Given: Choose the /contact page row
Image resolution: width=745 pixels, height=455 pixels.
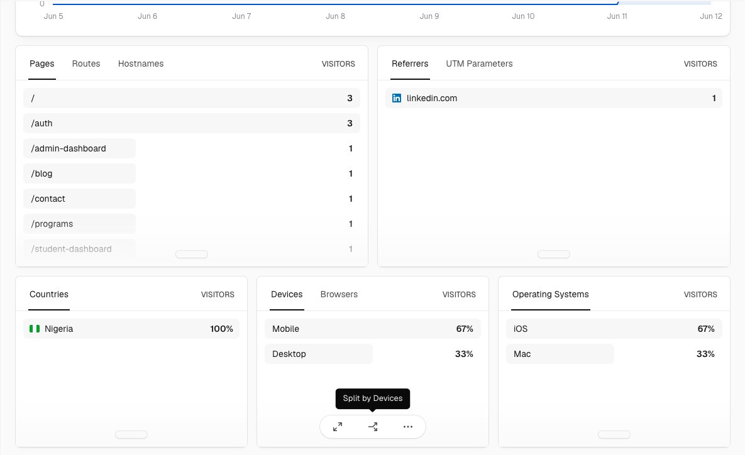Looking at the screenshot, I should click(192, 199).
